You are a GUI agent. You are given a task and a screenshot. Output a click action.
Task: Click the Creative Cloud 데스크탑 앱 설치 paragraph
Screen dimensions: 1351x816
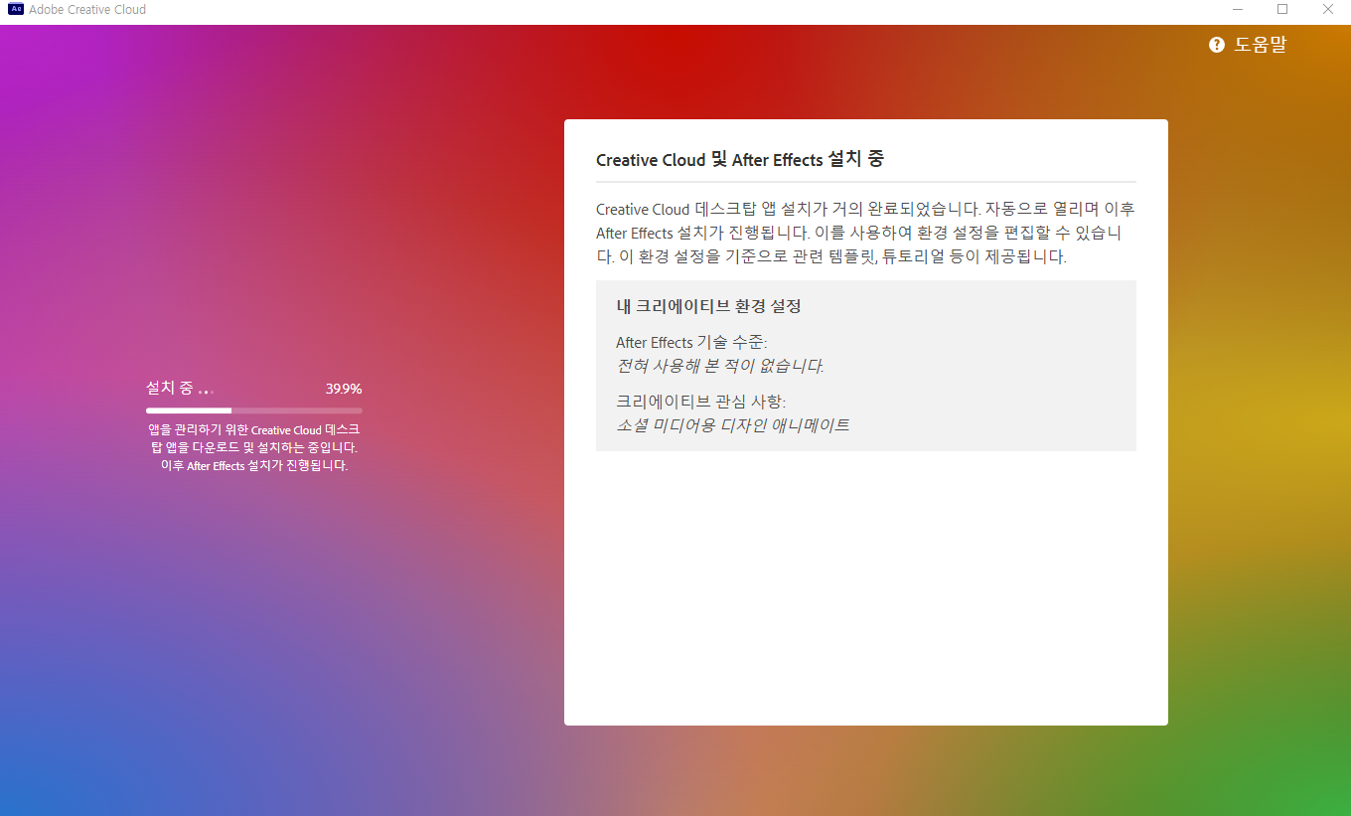(865, 233)
